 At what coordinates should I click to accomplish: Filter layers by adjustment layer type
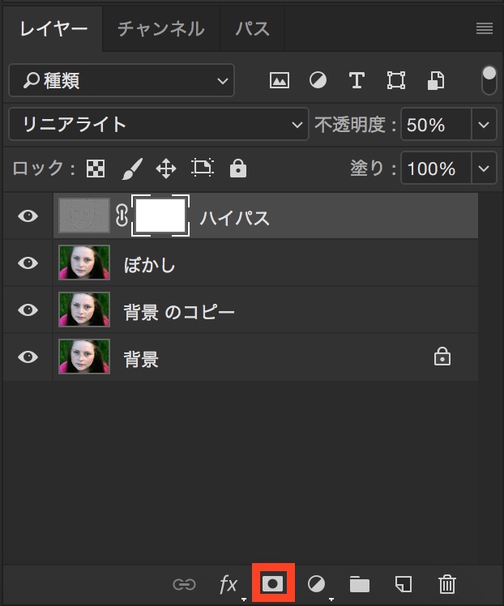tap(318, 80)
